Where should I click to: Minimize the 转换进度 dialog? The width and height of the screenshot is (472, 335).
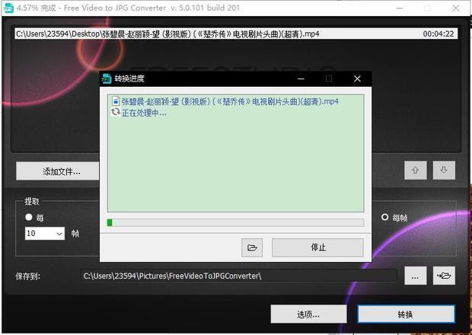301,79
